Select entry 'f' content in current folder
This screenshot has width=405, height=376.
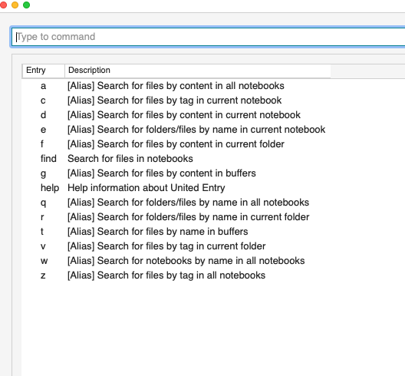(x=213, y=144)
